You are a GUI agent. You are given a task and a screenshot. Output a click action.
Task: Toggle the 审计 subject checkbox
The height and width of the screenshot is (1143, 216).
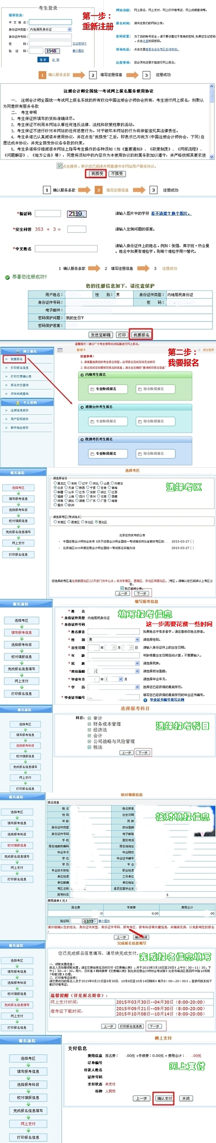click(x=89, y=718)
